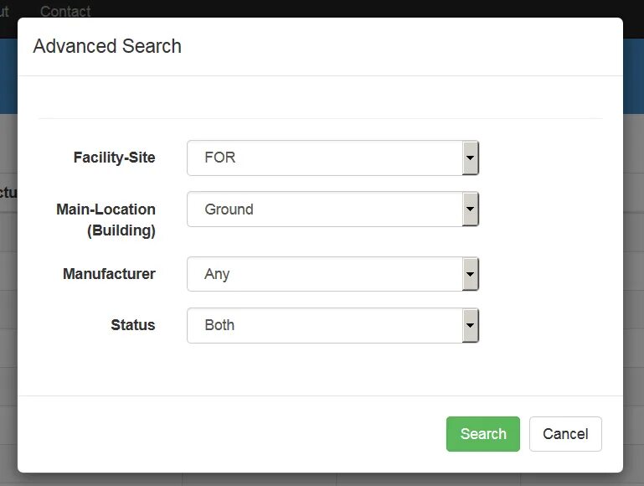
Task: Click the Facility-Site label
Action: click(114, 158)
